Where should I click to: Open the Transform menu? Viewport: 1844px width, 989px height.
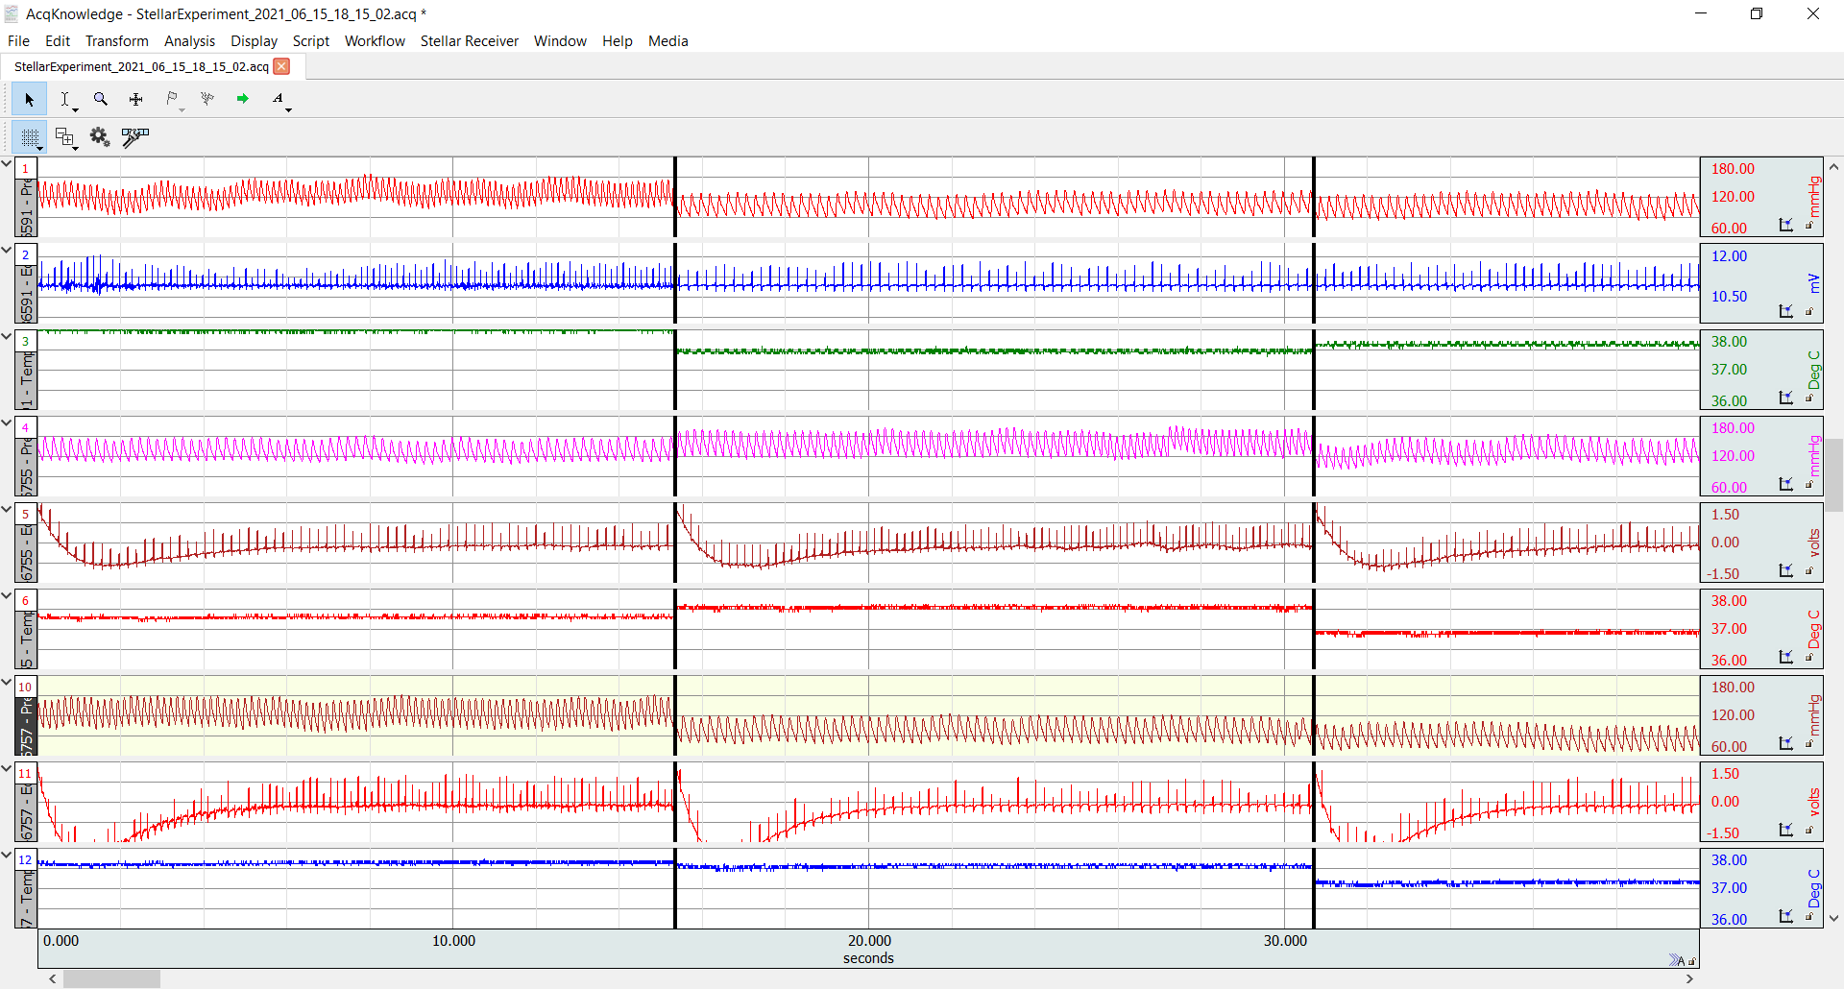point(116,40)
